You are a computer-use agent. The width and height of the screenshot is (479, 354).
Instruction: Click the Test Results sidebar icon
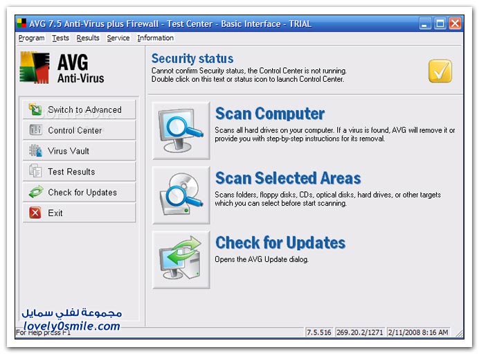(x=35, y=172)
